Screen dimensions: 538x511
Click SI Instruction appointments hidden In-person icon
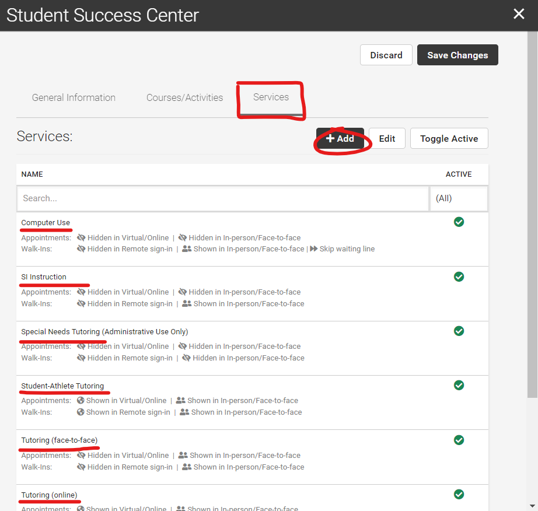click(183, 292)
